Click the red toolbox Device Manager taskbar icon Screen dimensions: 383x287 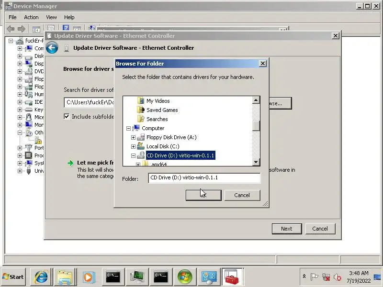click(232, 277)
